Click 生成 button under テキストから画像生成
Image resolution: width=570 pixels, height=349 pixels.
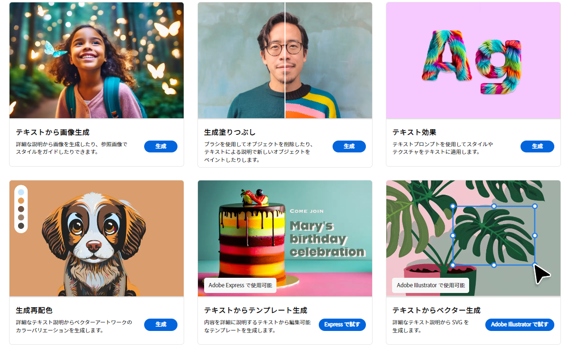click(x=161, y=146)
